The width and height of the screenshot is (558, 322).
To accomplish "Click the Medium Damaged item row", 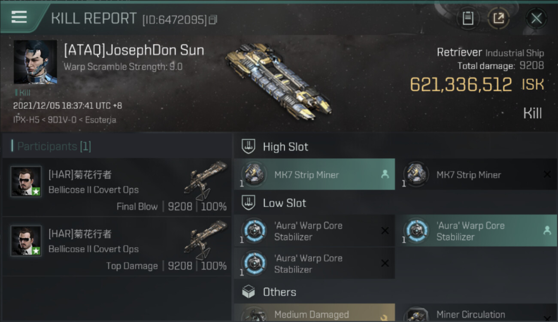I will (x=314, y=314).
